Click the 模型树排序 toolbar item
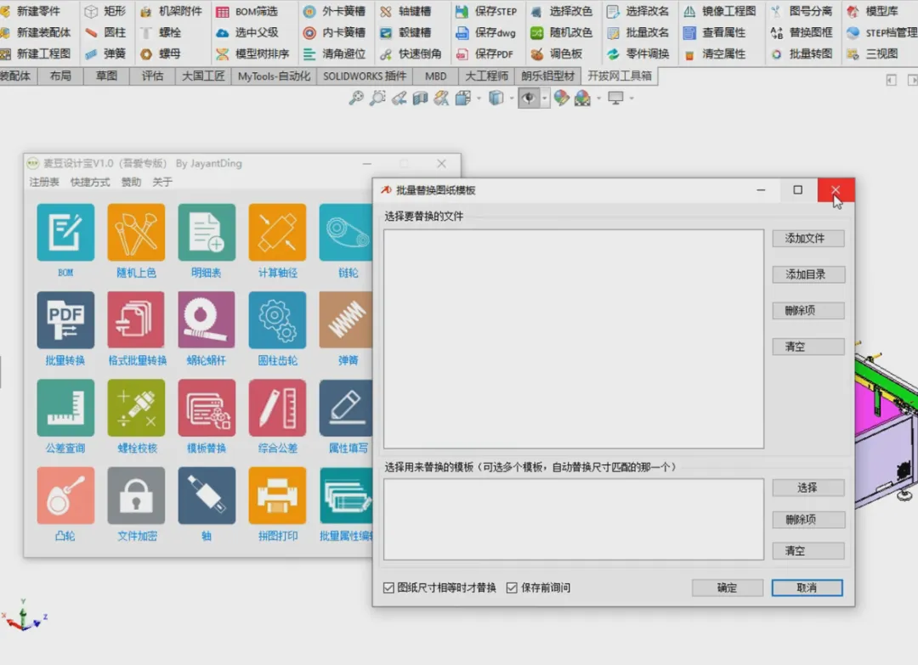Image resolution: width=918 pixels, height=665 pixels. coord(253,54)
